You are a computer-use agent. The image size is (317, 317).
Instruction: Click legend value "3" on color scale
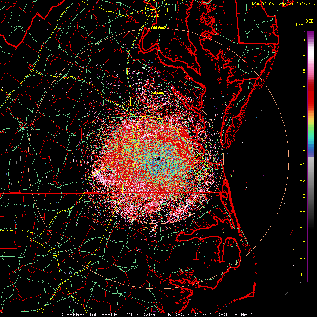point(304,102)
